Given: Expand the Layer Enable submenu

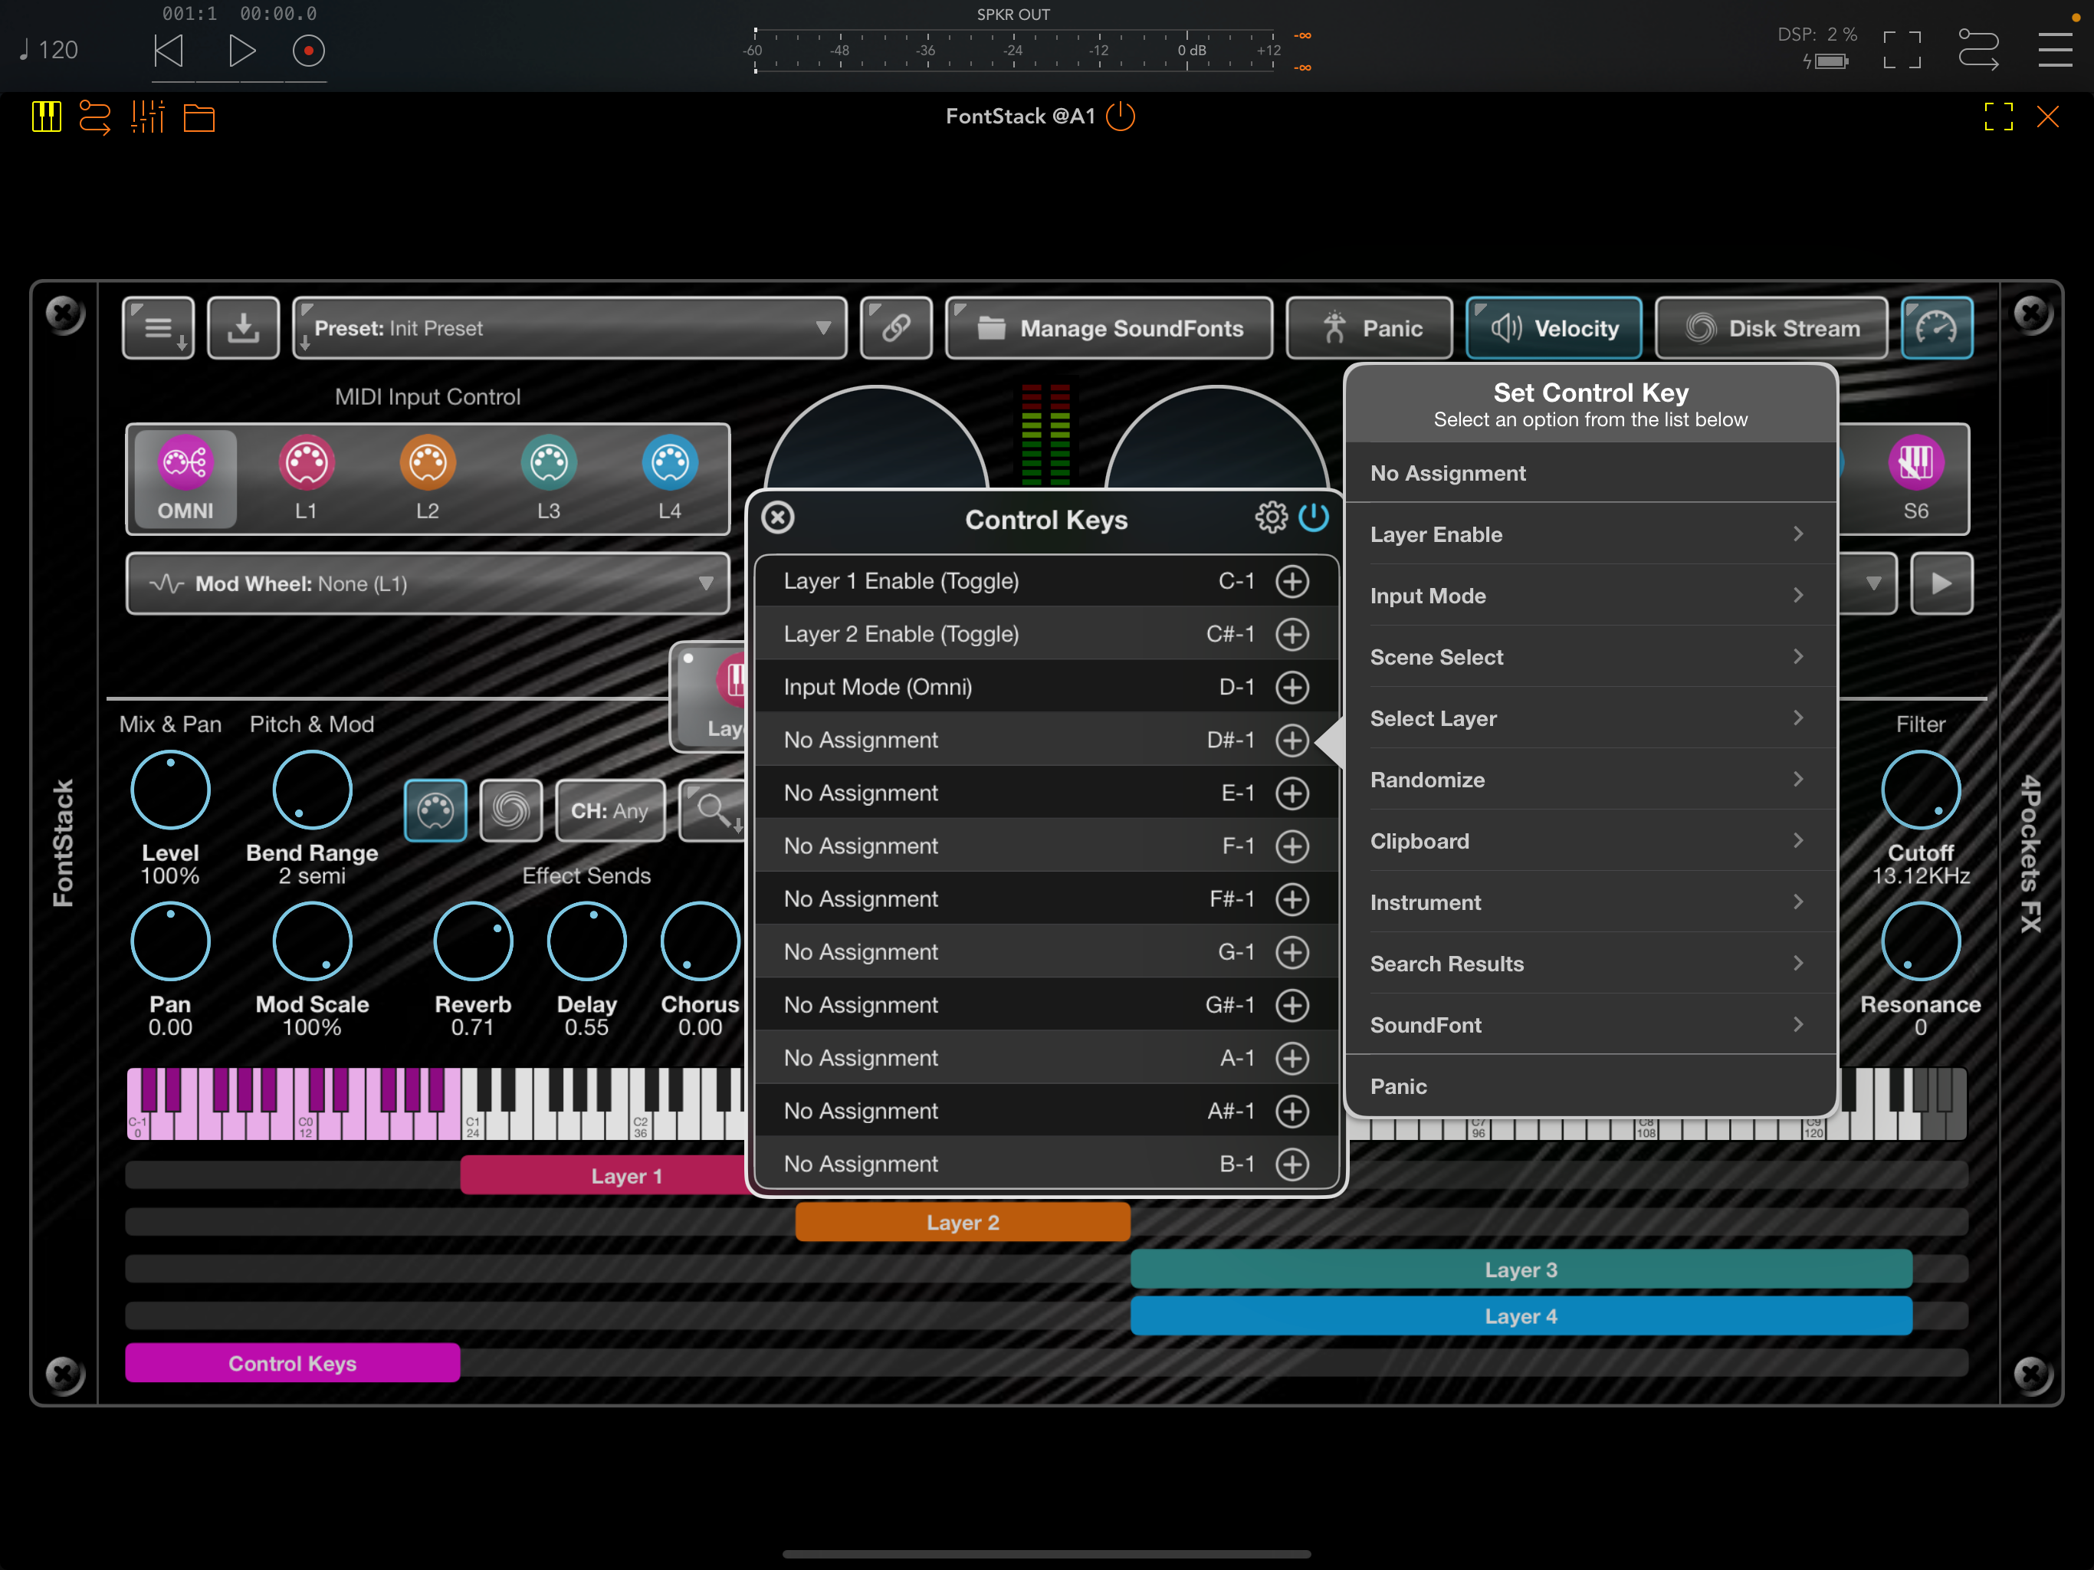Looking at the screenshot, I should 1590,534.
